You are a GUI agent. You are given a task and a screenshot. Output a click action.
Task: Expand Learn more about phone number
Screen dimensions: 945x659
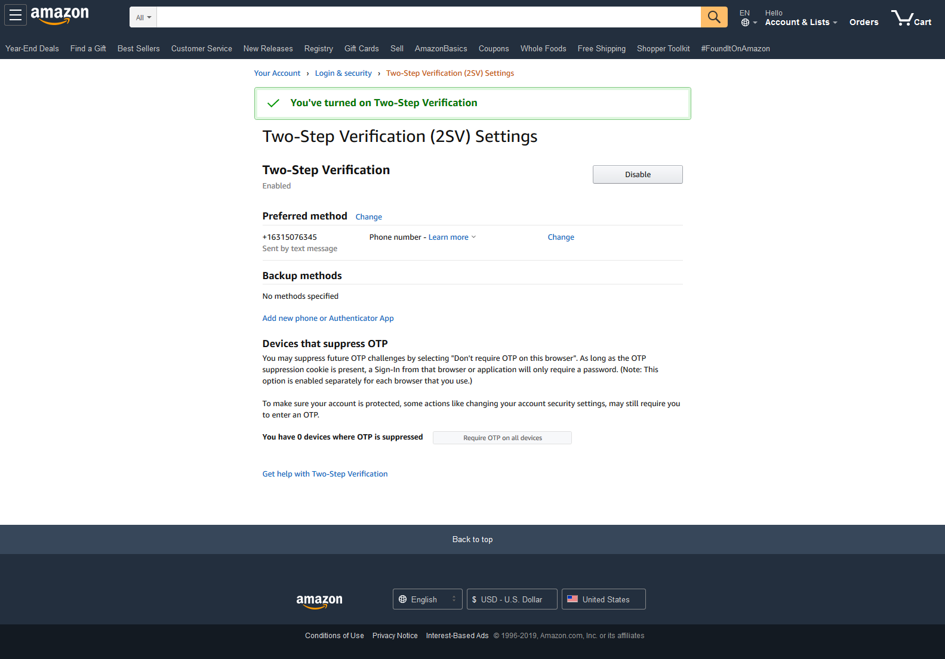tap(452, 237)
